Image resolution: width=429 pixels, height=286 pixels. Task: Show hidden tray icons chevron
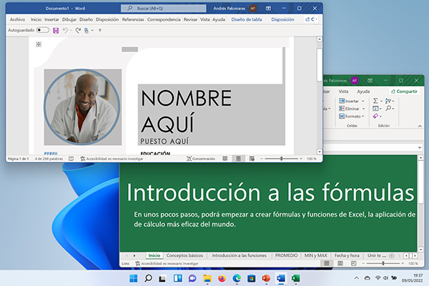coord(356,278)
